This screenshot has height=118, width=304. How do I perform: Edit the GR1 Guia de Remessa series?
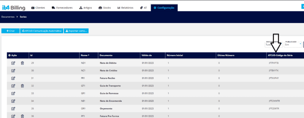[x=13, y=94]
